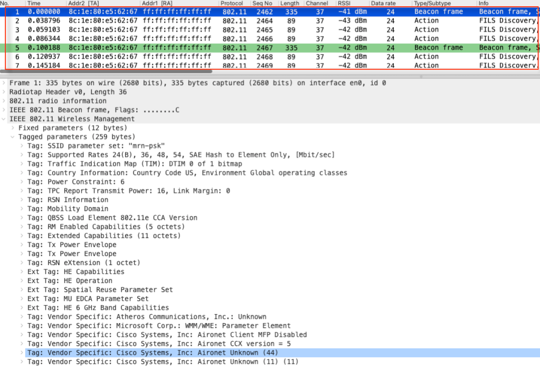Click the Protocol column header
The image size is (540, 369).
(x=232, y=3)
